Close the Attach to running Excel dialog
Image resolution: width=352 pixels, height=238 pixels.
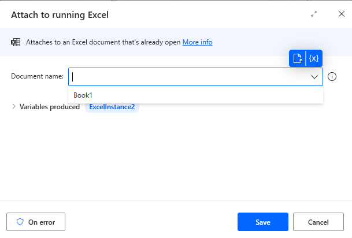pos(341,14)
